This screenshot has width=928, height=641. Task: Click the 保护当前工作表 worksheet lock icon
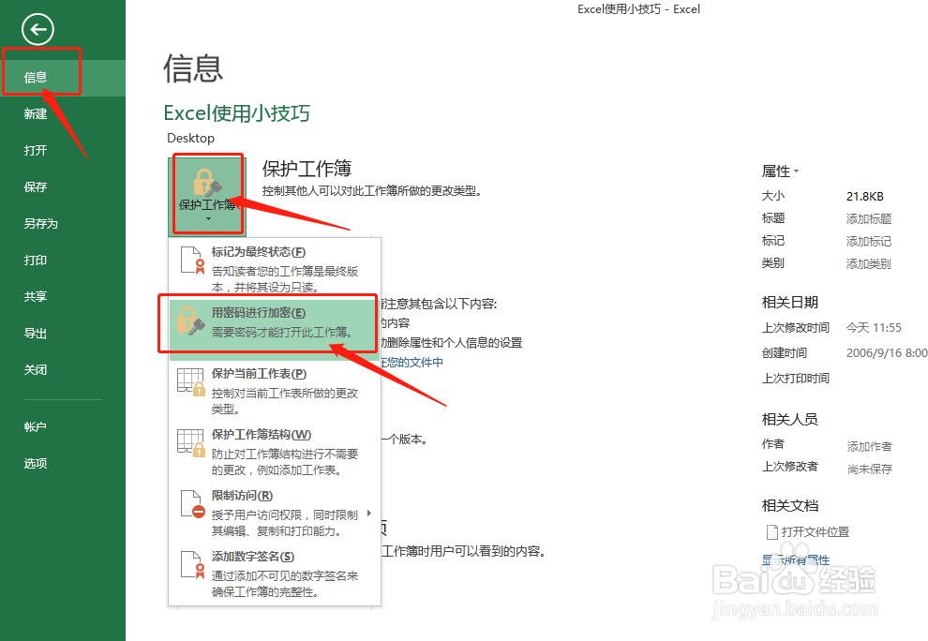point(190,383)
